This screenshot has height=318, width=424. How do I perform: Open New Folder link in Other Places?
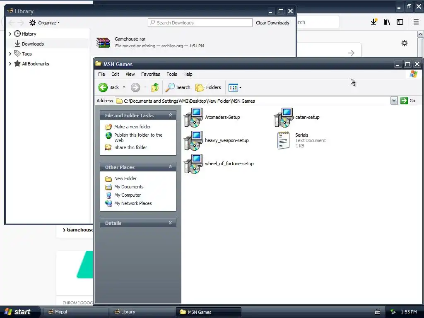pos(125,178)
